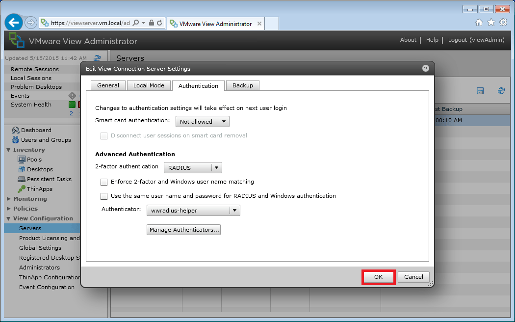
Task: Switch to the Backup tab
Action: [242, 85]
